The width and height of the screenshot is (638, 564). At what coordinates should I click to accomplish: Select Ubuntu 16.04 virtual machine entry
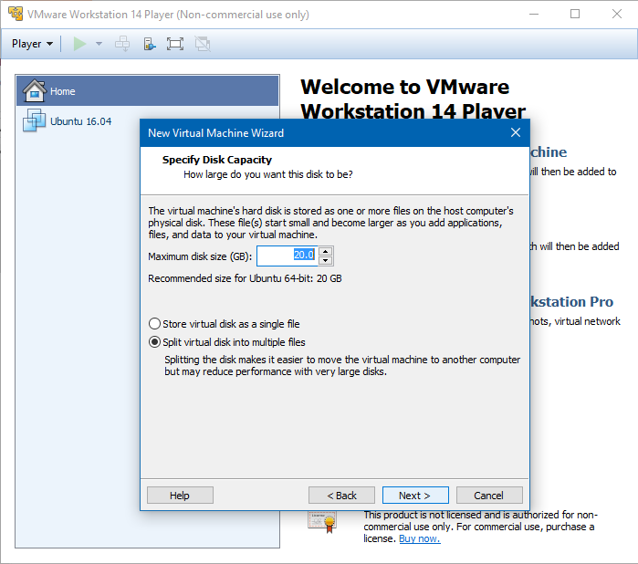coord(148,120)
